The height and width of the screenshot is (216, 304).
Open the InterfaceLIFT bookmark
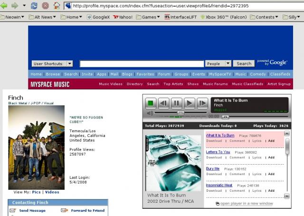click(x=180, y=17)
